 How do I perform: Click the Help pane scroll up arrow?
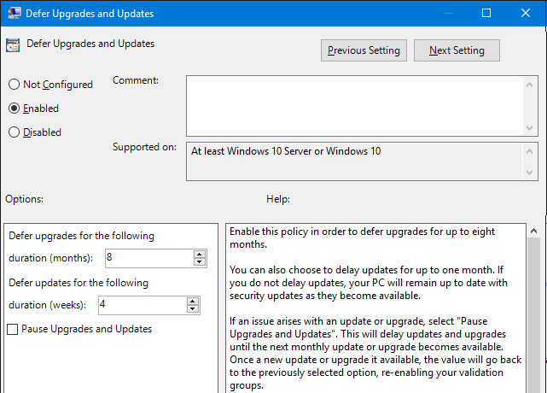click(535, 232)
